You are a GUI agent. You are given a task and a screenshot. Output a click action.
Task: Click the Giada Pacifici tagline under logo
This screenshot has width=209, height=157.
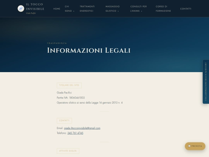tap(31, 13)
